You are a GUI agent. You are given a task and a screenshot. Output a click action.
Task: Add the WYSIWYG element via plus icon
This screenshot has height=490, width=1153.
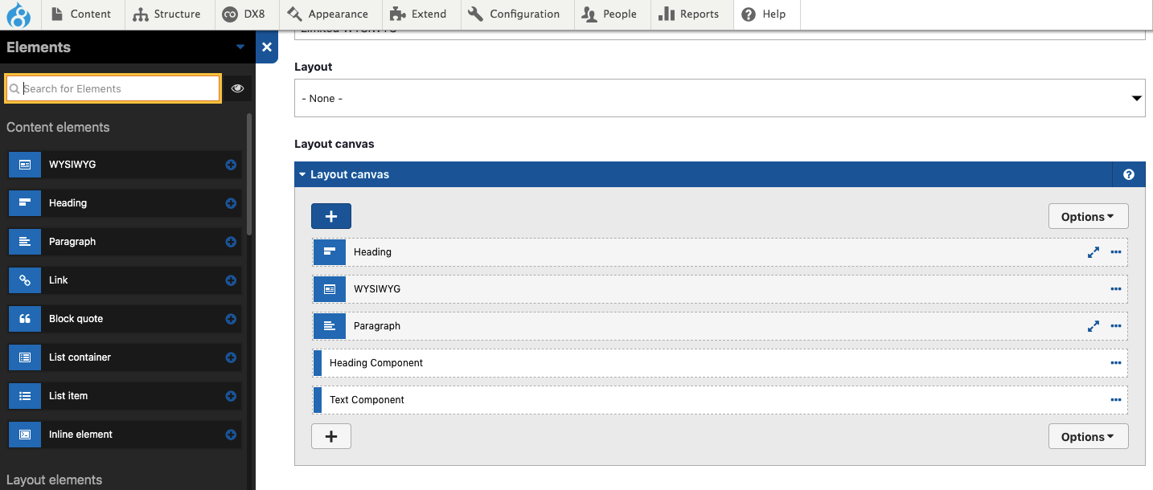(231, 165)
